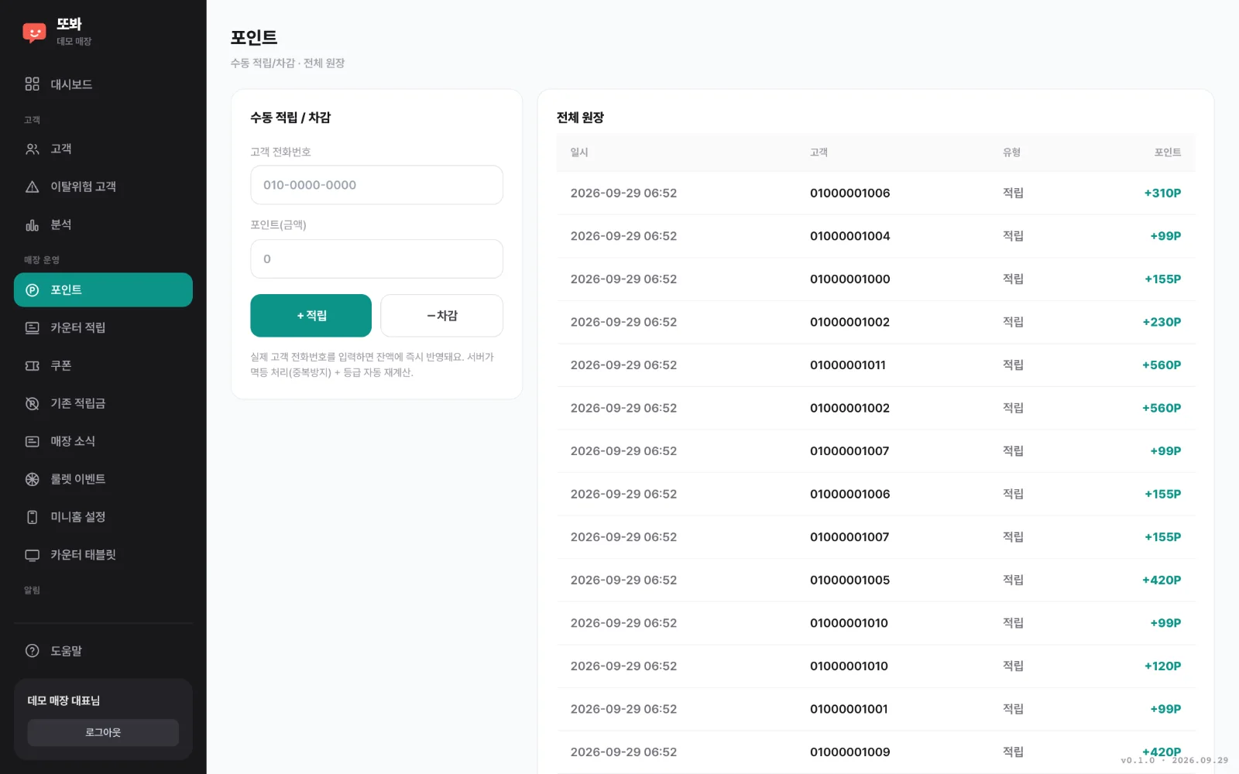Click 데모 매장 대표님 account name

click(x=63, y=700)
